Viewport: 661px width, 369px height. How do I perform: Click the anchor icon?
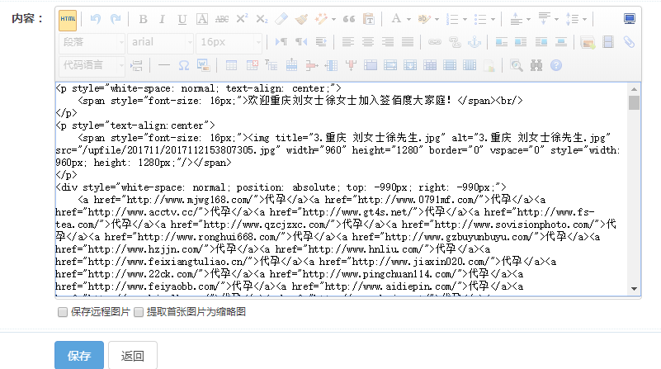coord(474,41)
